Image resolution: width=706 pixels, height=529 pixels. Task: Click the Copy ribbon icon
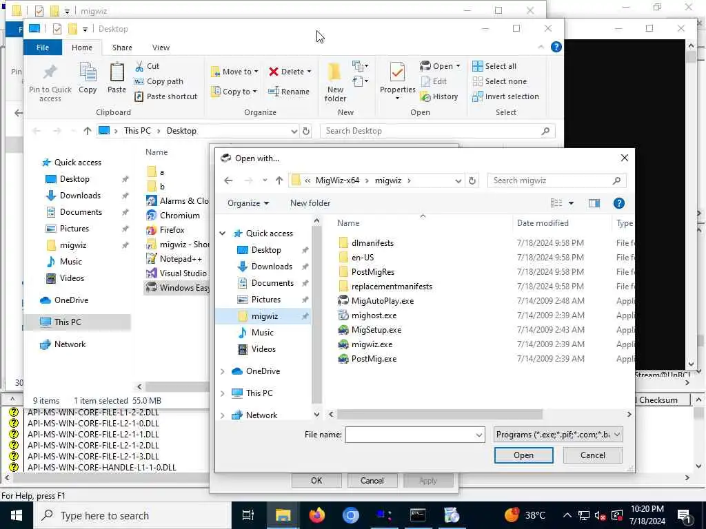click(88, 72)
